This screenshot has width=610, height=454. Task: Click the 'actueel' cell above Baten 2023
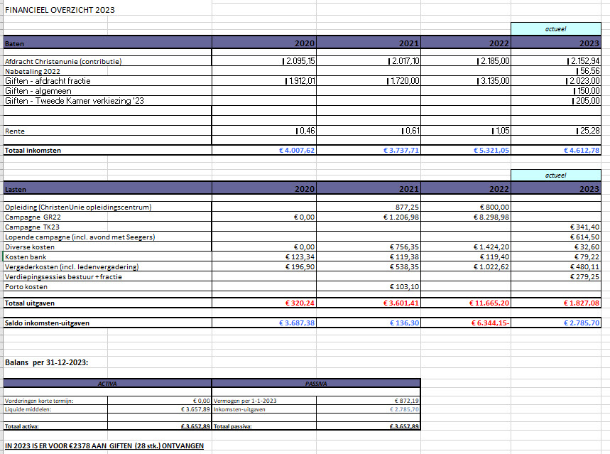[x=555, y=29]
